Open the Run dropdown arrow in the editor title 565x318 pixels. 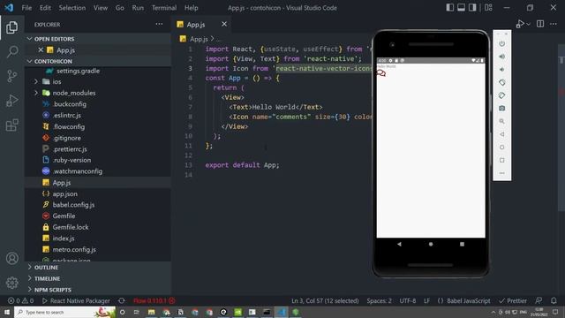528,24
